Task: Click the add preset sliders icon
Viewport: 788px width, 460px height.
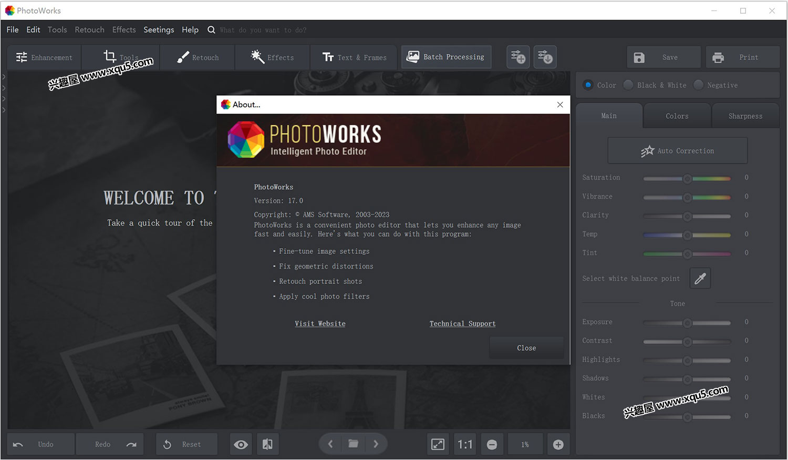Action: [x=518, y=57]
